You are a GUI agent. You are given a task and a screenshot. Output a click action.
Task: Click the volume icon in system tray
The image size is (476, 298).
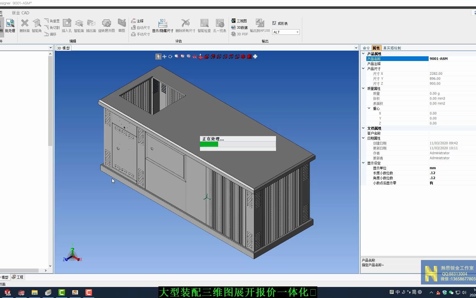point(464,292)
